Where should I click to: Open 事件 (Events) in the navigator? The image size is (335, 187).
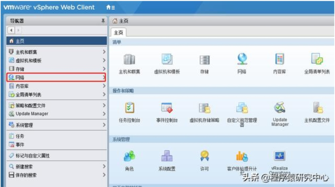tap(57, 144)
